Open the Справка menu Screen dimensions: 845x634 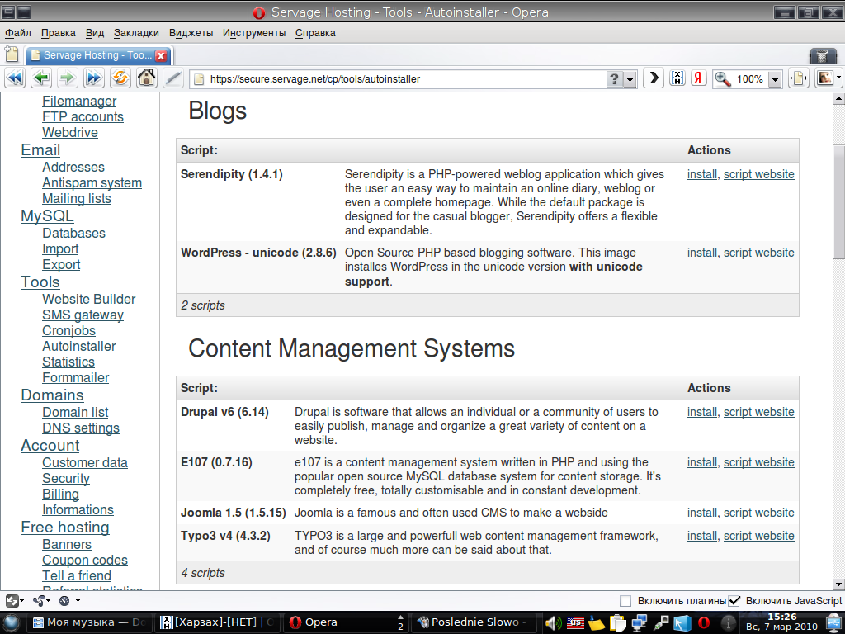click(x=315, y=33)
